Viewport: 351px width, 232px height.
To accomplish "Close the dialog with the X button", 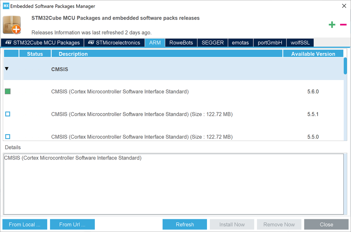I will [344, 6].
